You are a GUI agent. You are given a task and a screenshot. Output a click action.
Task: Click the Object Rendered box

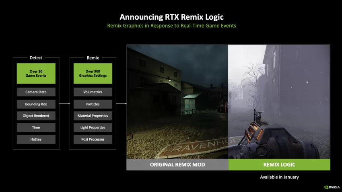click(x=36, y=116)
